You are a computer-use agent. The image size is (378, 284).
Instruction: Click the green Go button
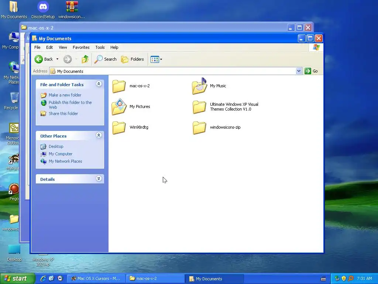[x=311, y=71]
